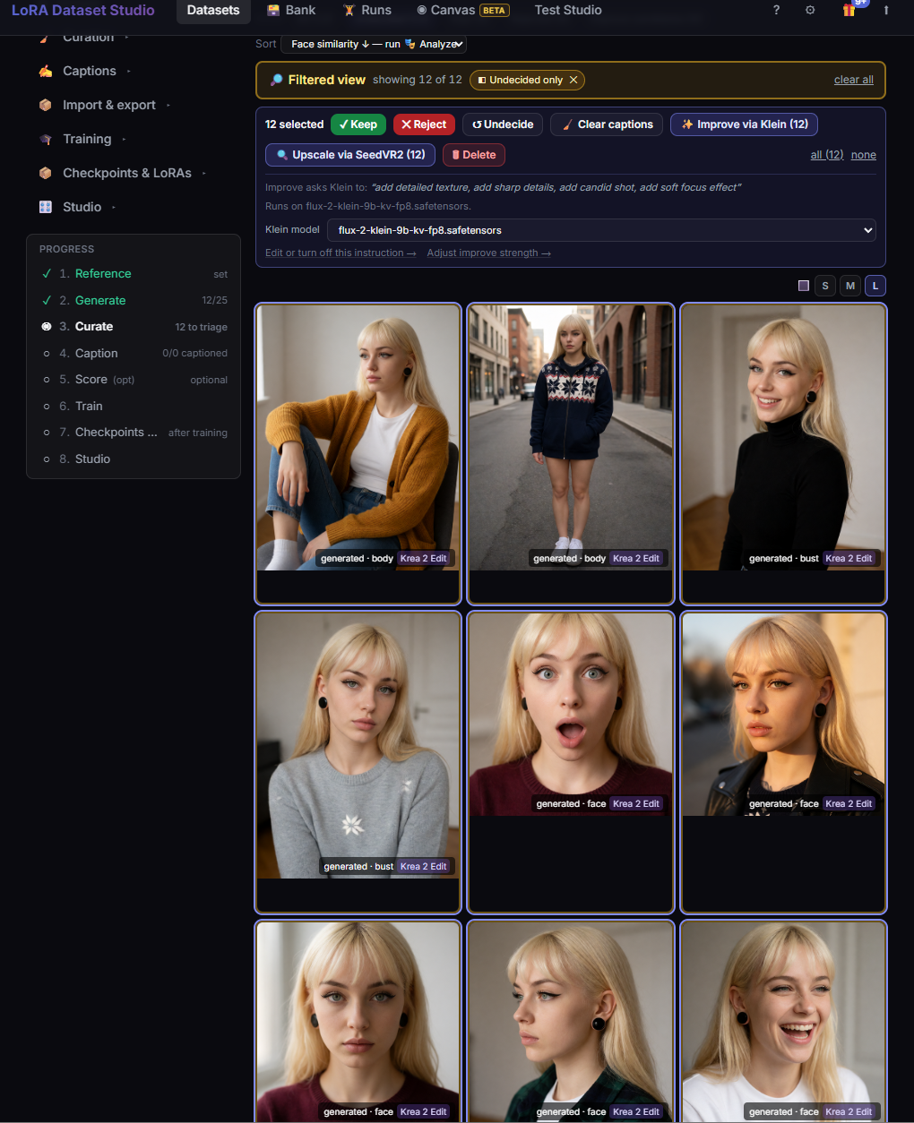
Task: Click the Studio grid icon in sidebar
Action: pos(46,207)
